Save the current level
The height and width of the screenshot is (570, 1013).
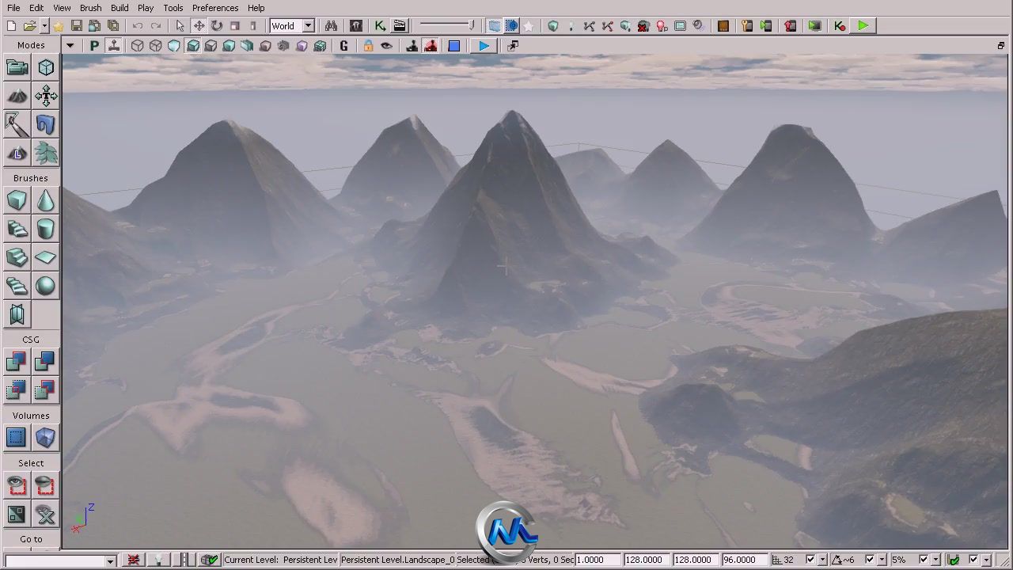[x=77, y=26]
